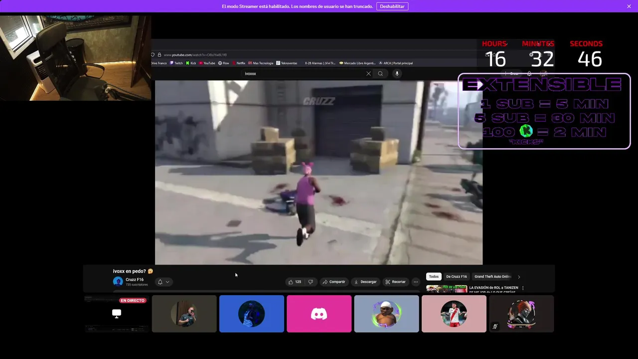Show more filter chips with the arrow
The width and height of the screenshot is (638, 359).
tap(519, 277)
